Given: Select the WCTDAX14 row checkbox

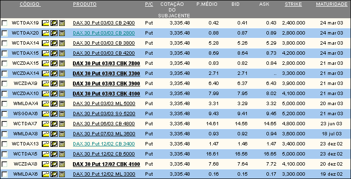Looking at the screenshot, I should click(x=4, y=43).
